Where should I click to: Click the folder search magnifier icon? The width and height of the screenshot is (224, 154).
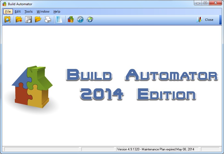pos(8,19)
